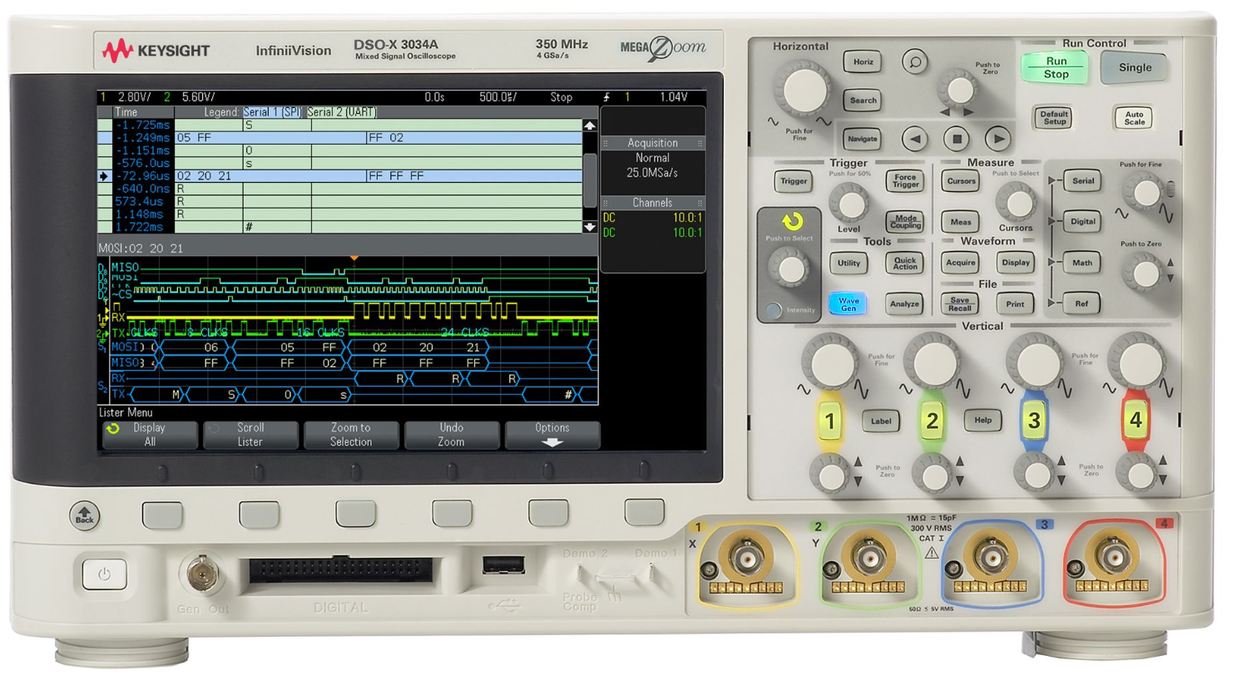Viewport: 1237px width, 685px height.
Task: Open the Options softkey submenu
Action: coord(552,433)
